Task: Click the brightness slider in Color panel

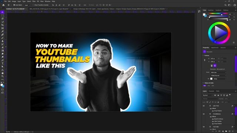Action: click(218, 19)
